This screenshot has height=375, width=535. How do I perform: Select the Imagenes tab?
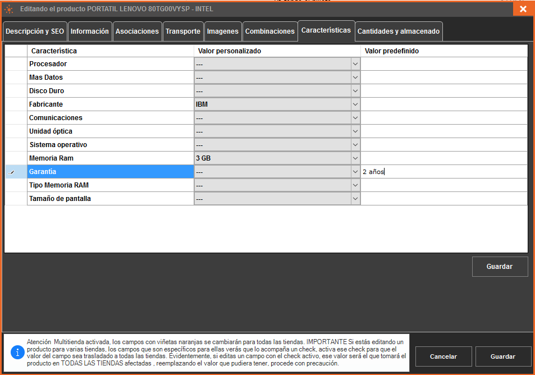click(x=223, y=31)
